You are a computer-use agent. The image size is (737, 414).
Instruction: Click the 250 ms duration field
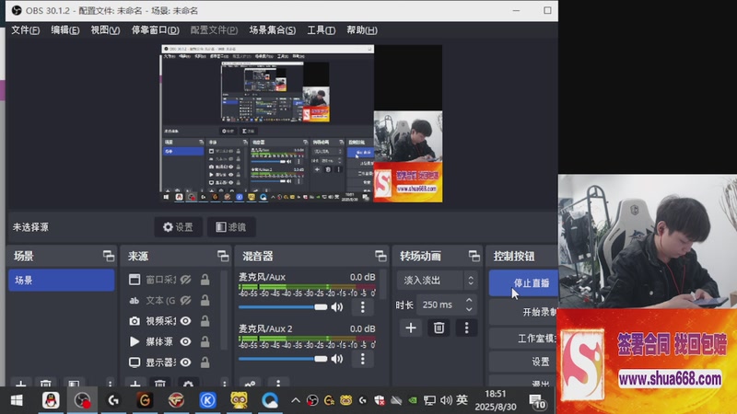(440, 305)
